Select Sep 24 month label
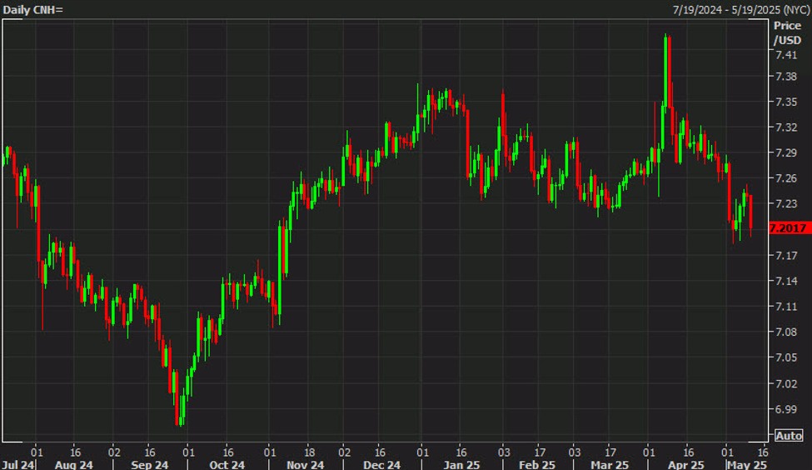 click(150, 464)
